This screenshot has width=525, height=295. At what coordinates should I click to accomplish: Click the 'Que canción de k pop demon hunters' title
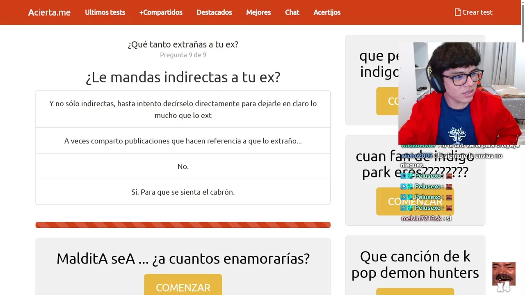pos(415,264)
